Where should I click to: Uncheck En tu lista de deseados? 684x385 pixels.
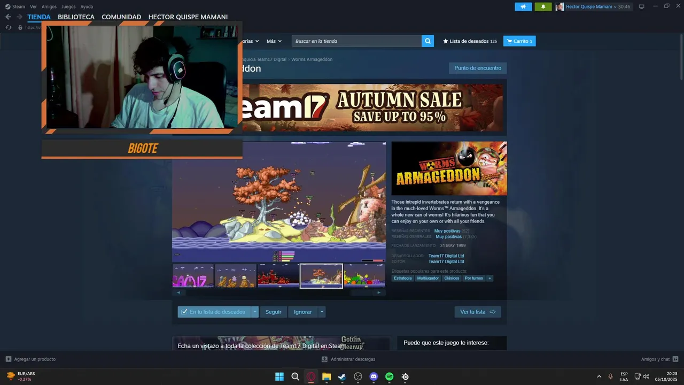[x=214, y=312]
